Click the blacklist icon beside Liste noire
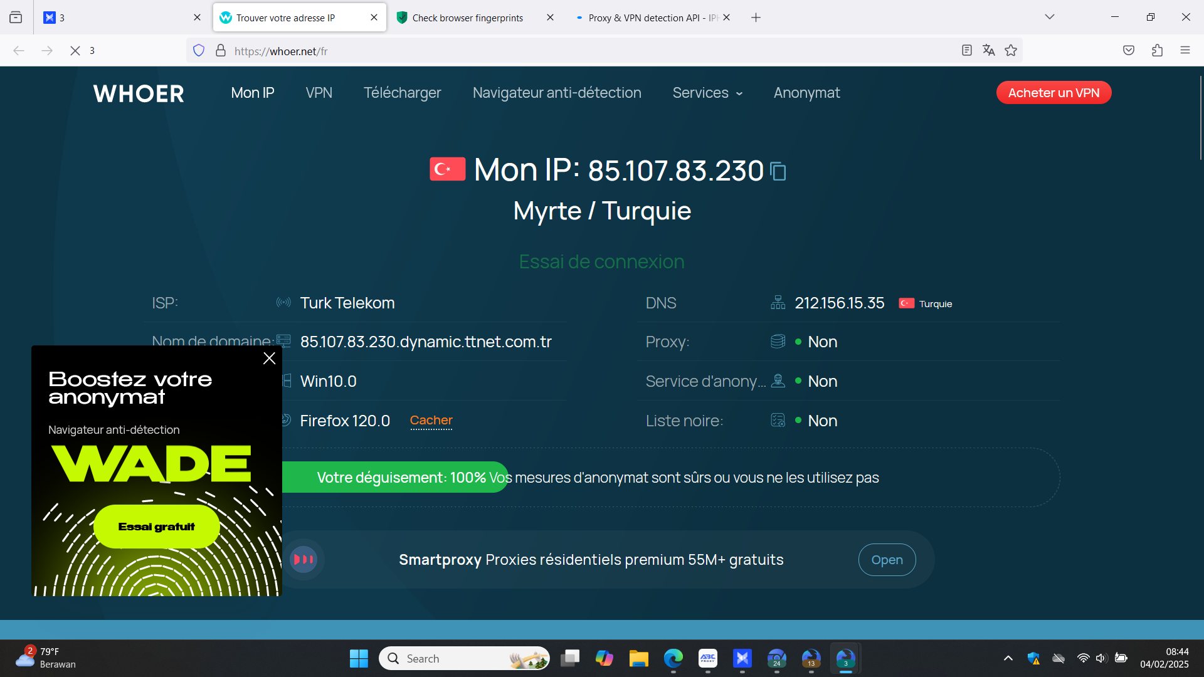 click(778, 421)
